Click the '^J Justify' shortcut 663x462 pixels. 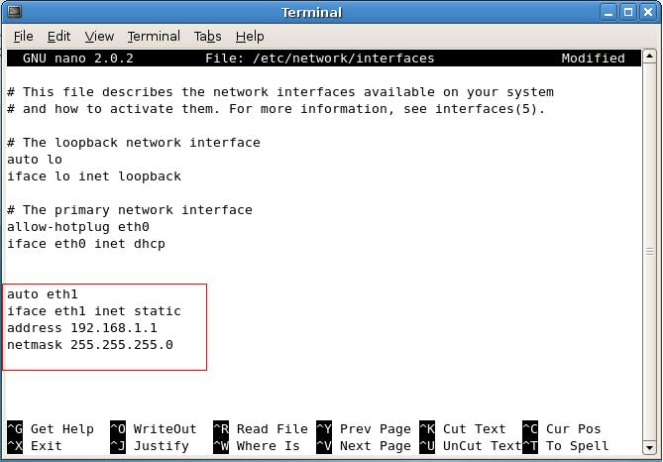(150, 446)
